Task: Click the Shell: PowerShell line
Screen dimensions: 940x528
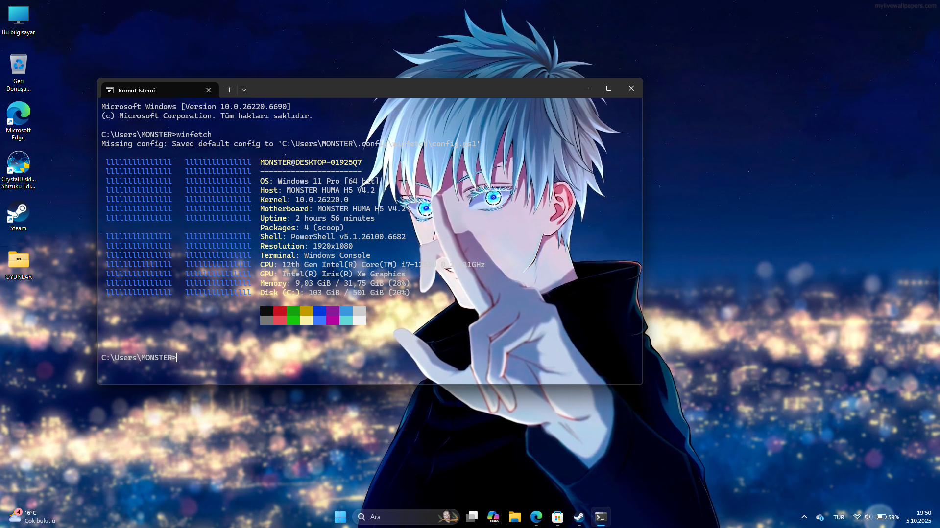Action: point(333,236)
